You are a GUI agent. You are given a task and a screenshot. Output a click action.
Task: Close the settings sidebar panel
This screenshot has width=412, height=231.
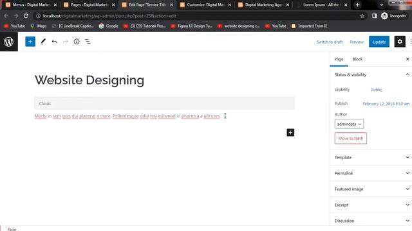407,59
